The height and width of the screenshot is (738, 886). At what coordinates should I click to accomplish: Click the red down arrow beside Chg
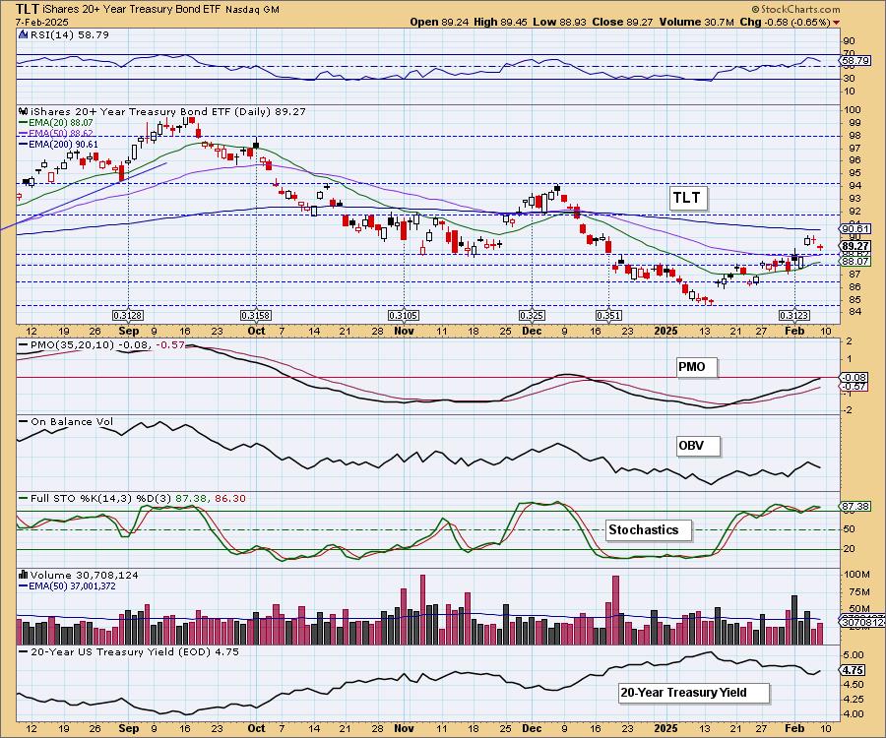836,23
